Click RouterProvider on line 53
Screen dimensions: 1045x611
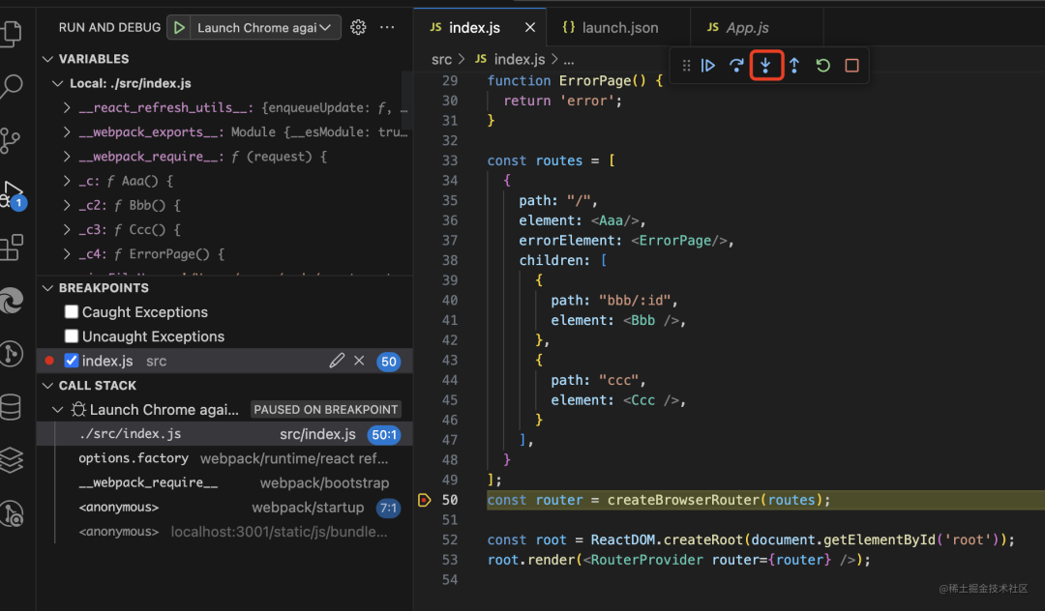coord(646,560)
